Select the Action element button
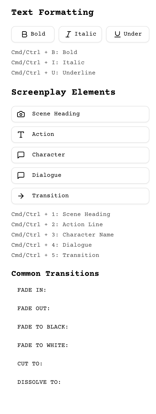156x414 pixels. point(80,135)
